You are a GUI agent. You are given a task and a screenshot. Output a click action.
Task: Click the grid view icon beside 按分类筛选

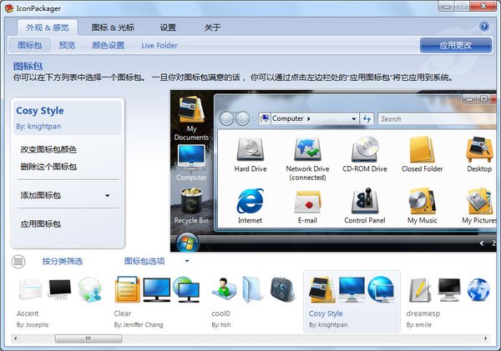(x=18, y=261)
